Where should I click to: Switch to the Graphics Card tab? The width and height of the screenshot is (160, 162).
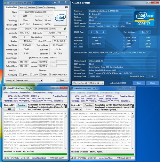[x=11, y=7]
